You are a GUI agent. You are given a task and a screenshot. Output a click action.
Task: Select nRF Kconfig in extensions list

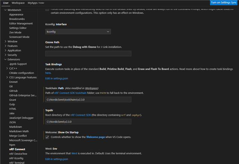coord(16,158)
